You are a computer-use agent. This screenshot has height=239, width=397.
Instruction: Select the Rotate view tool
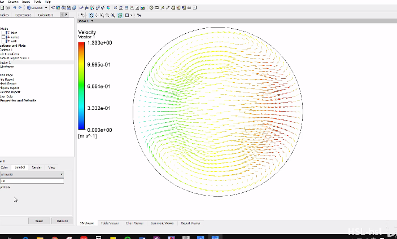point(91,15)
